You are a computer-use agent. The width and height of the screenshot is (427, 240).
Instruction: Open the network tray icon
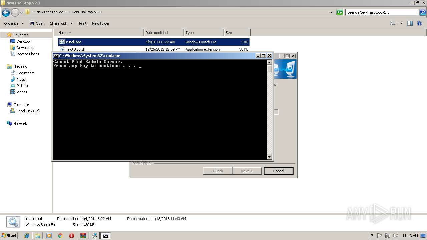(387, 236)
